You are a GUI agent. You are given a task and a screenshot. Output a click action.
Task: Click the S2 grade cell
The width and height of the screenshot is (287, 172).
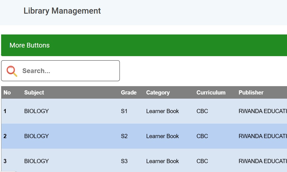tap(124, 136)
